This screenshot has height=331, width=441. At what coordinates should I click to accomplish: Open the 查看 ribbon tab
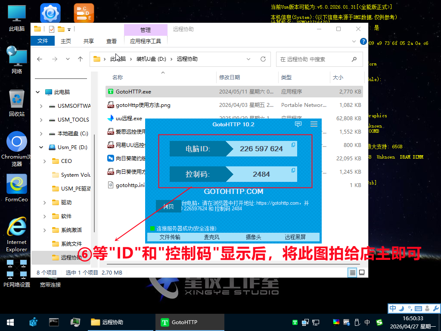point(112,41)
